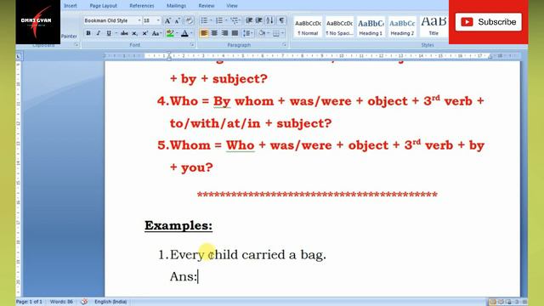Click the OMNI GYAN channel logo
Screen dimensions: 544x306
point(37,22)
